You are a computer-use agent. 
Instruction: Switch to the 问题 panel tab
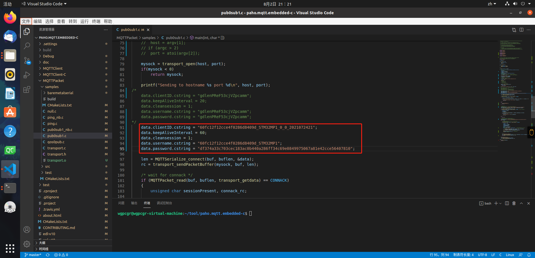point(121,203)
